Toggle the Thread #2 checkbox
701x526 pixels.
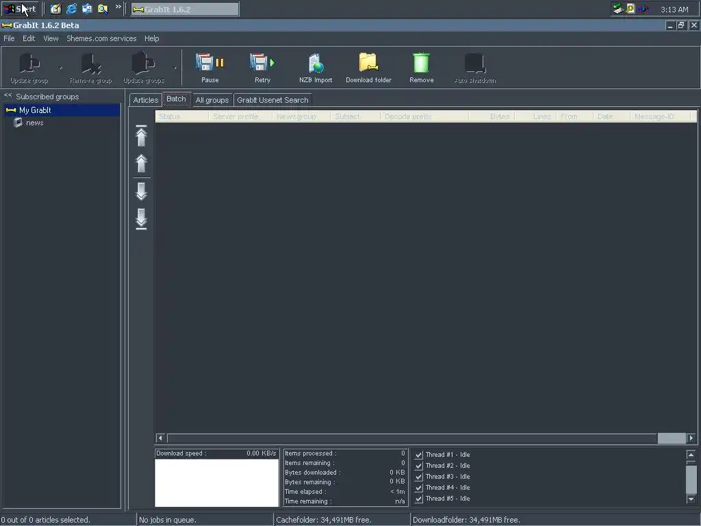(419, 466)
